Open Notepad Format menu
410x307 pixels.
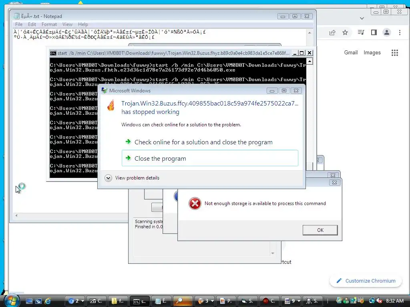coord(49,24)
